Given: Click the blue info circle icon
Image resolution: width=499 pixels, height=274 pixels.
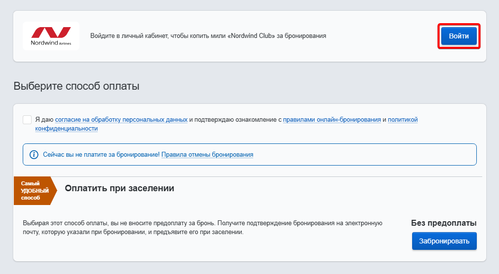Looking at the screenshot, I should (34, 155).
